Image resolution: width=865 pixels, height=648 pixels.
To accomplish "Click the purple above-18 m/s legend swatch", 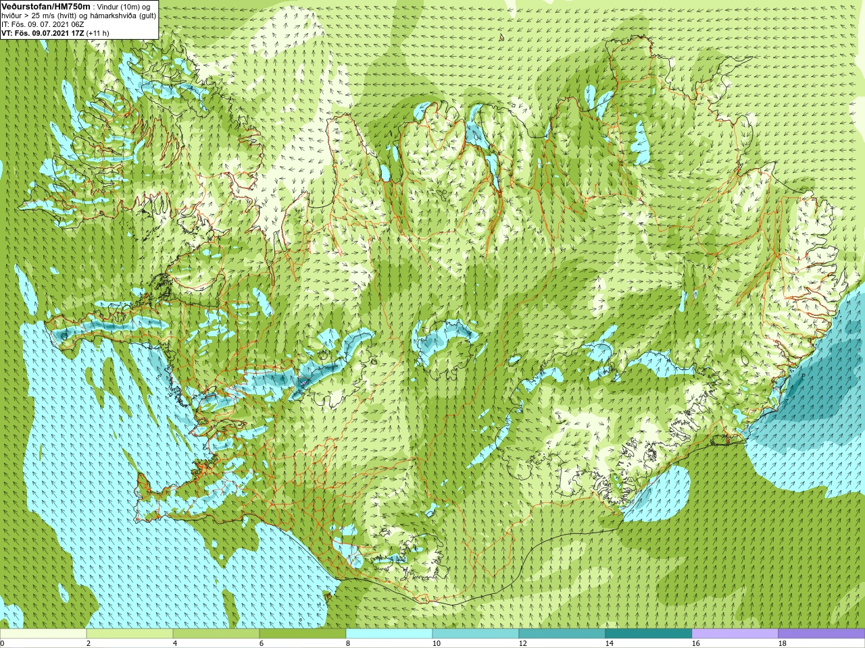I will (822, 634).
